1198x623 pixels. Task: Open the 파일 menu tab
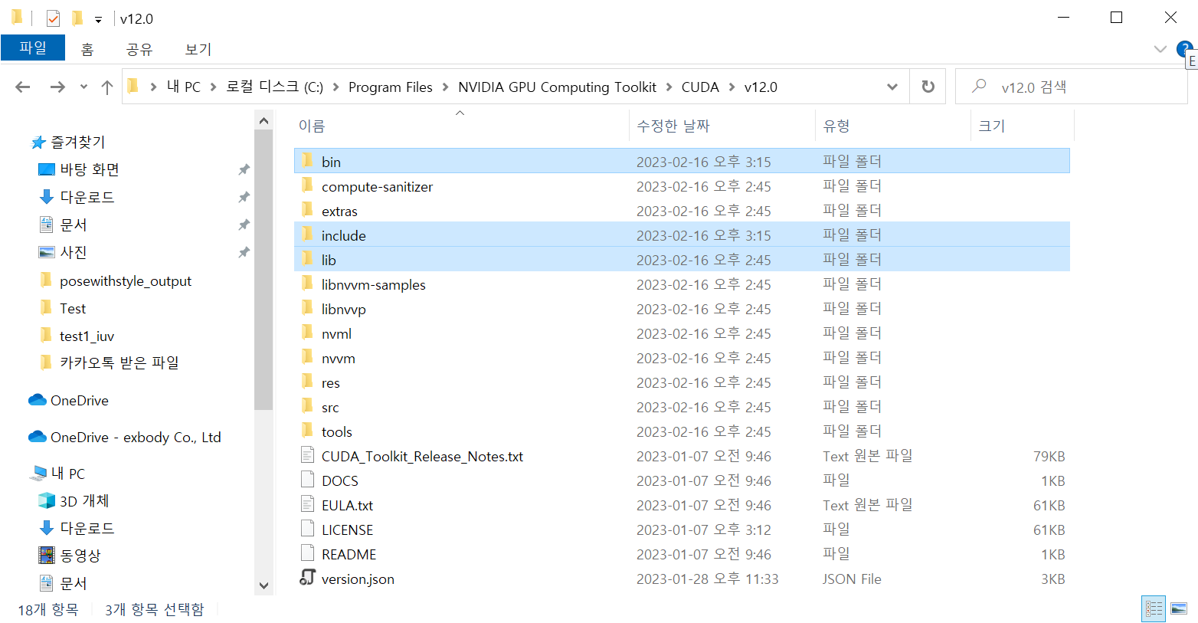pyautogui.click(x=33, y=48)
